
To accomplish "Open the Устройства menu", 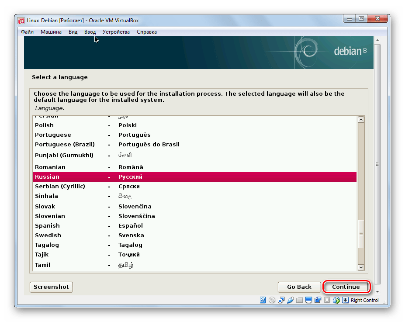I will [x=116, y=32].
